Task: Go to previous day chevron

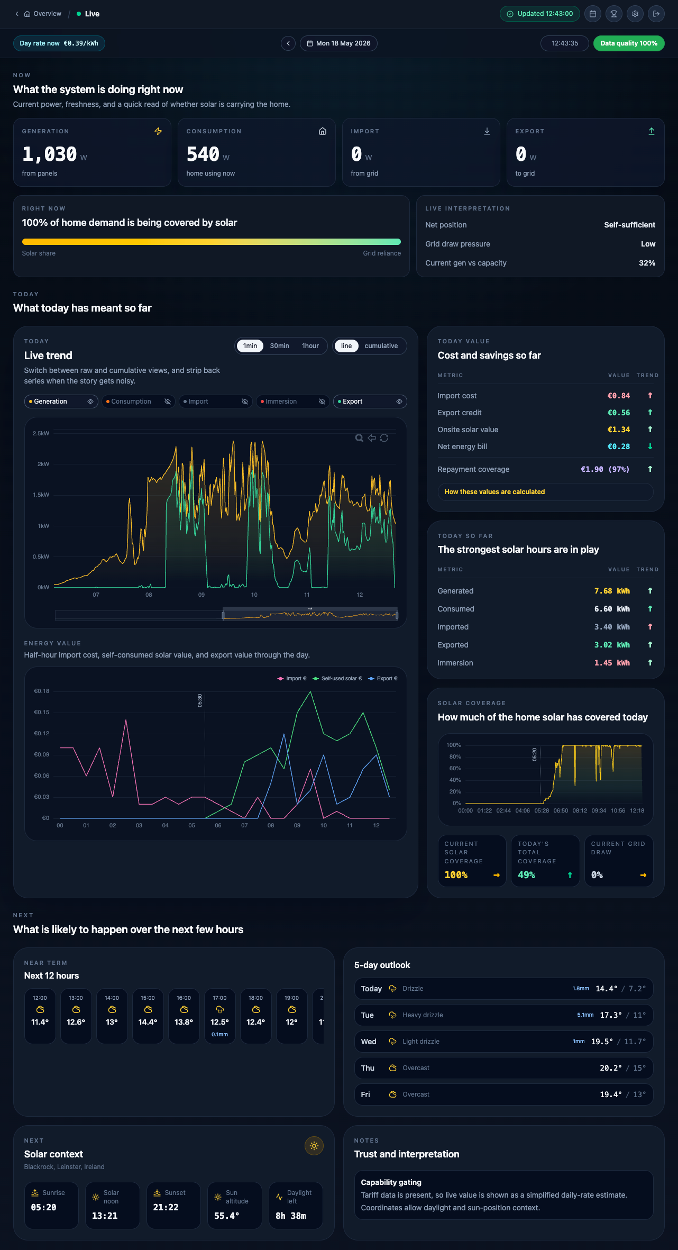Action: coord(288,43)
